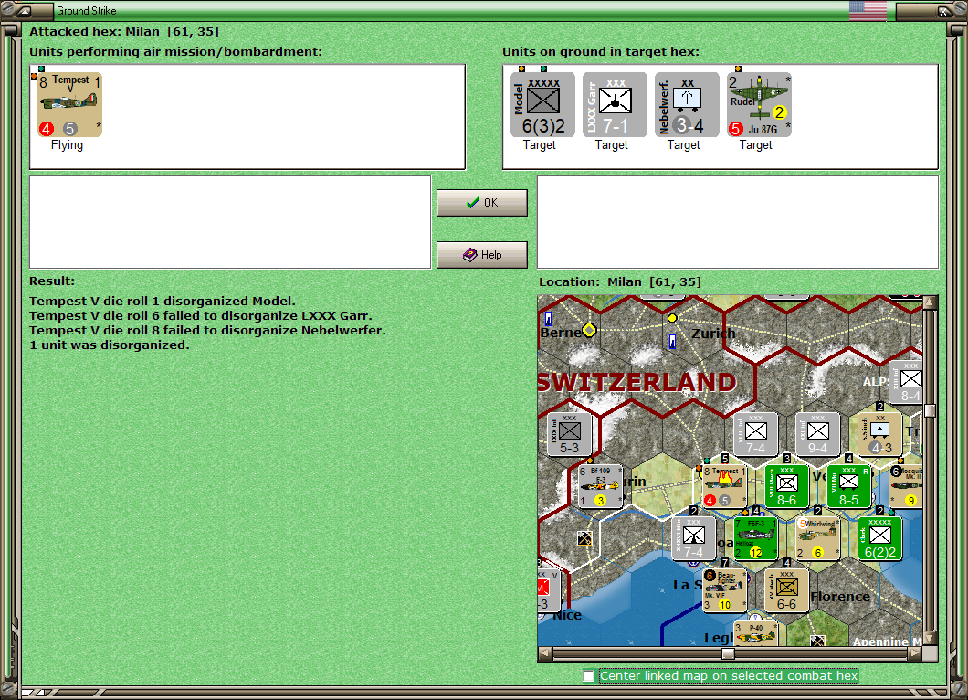Open the Help button
This screenshot has width=968, height=700.
coord(482,255)
